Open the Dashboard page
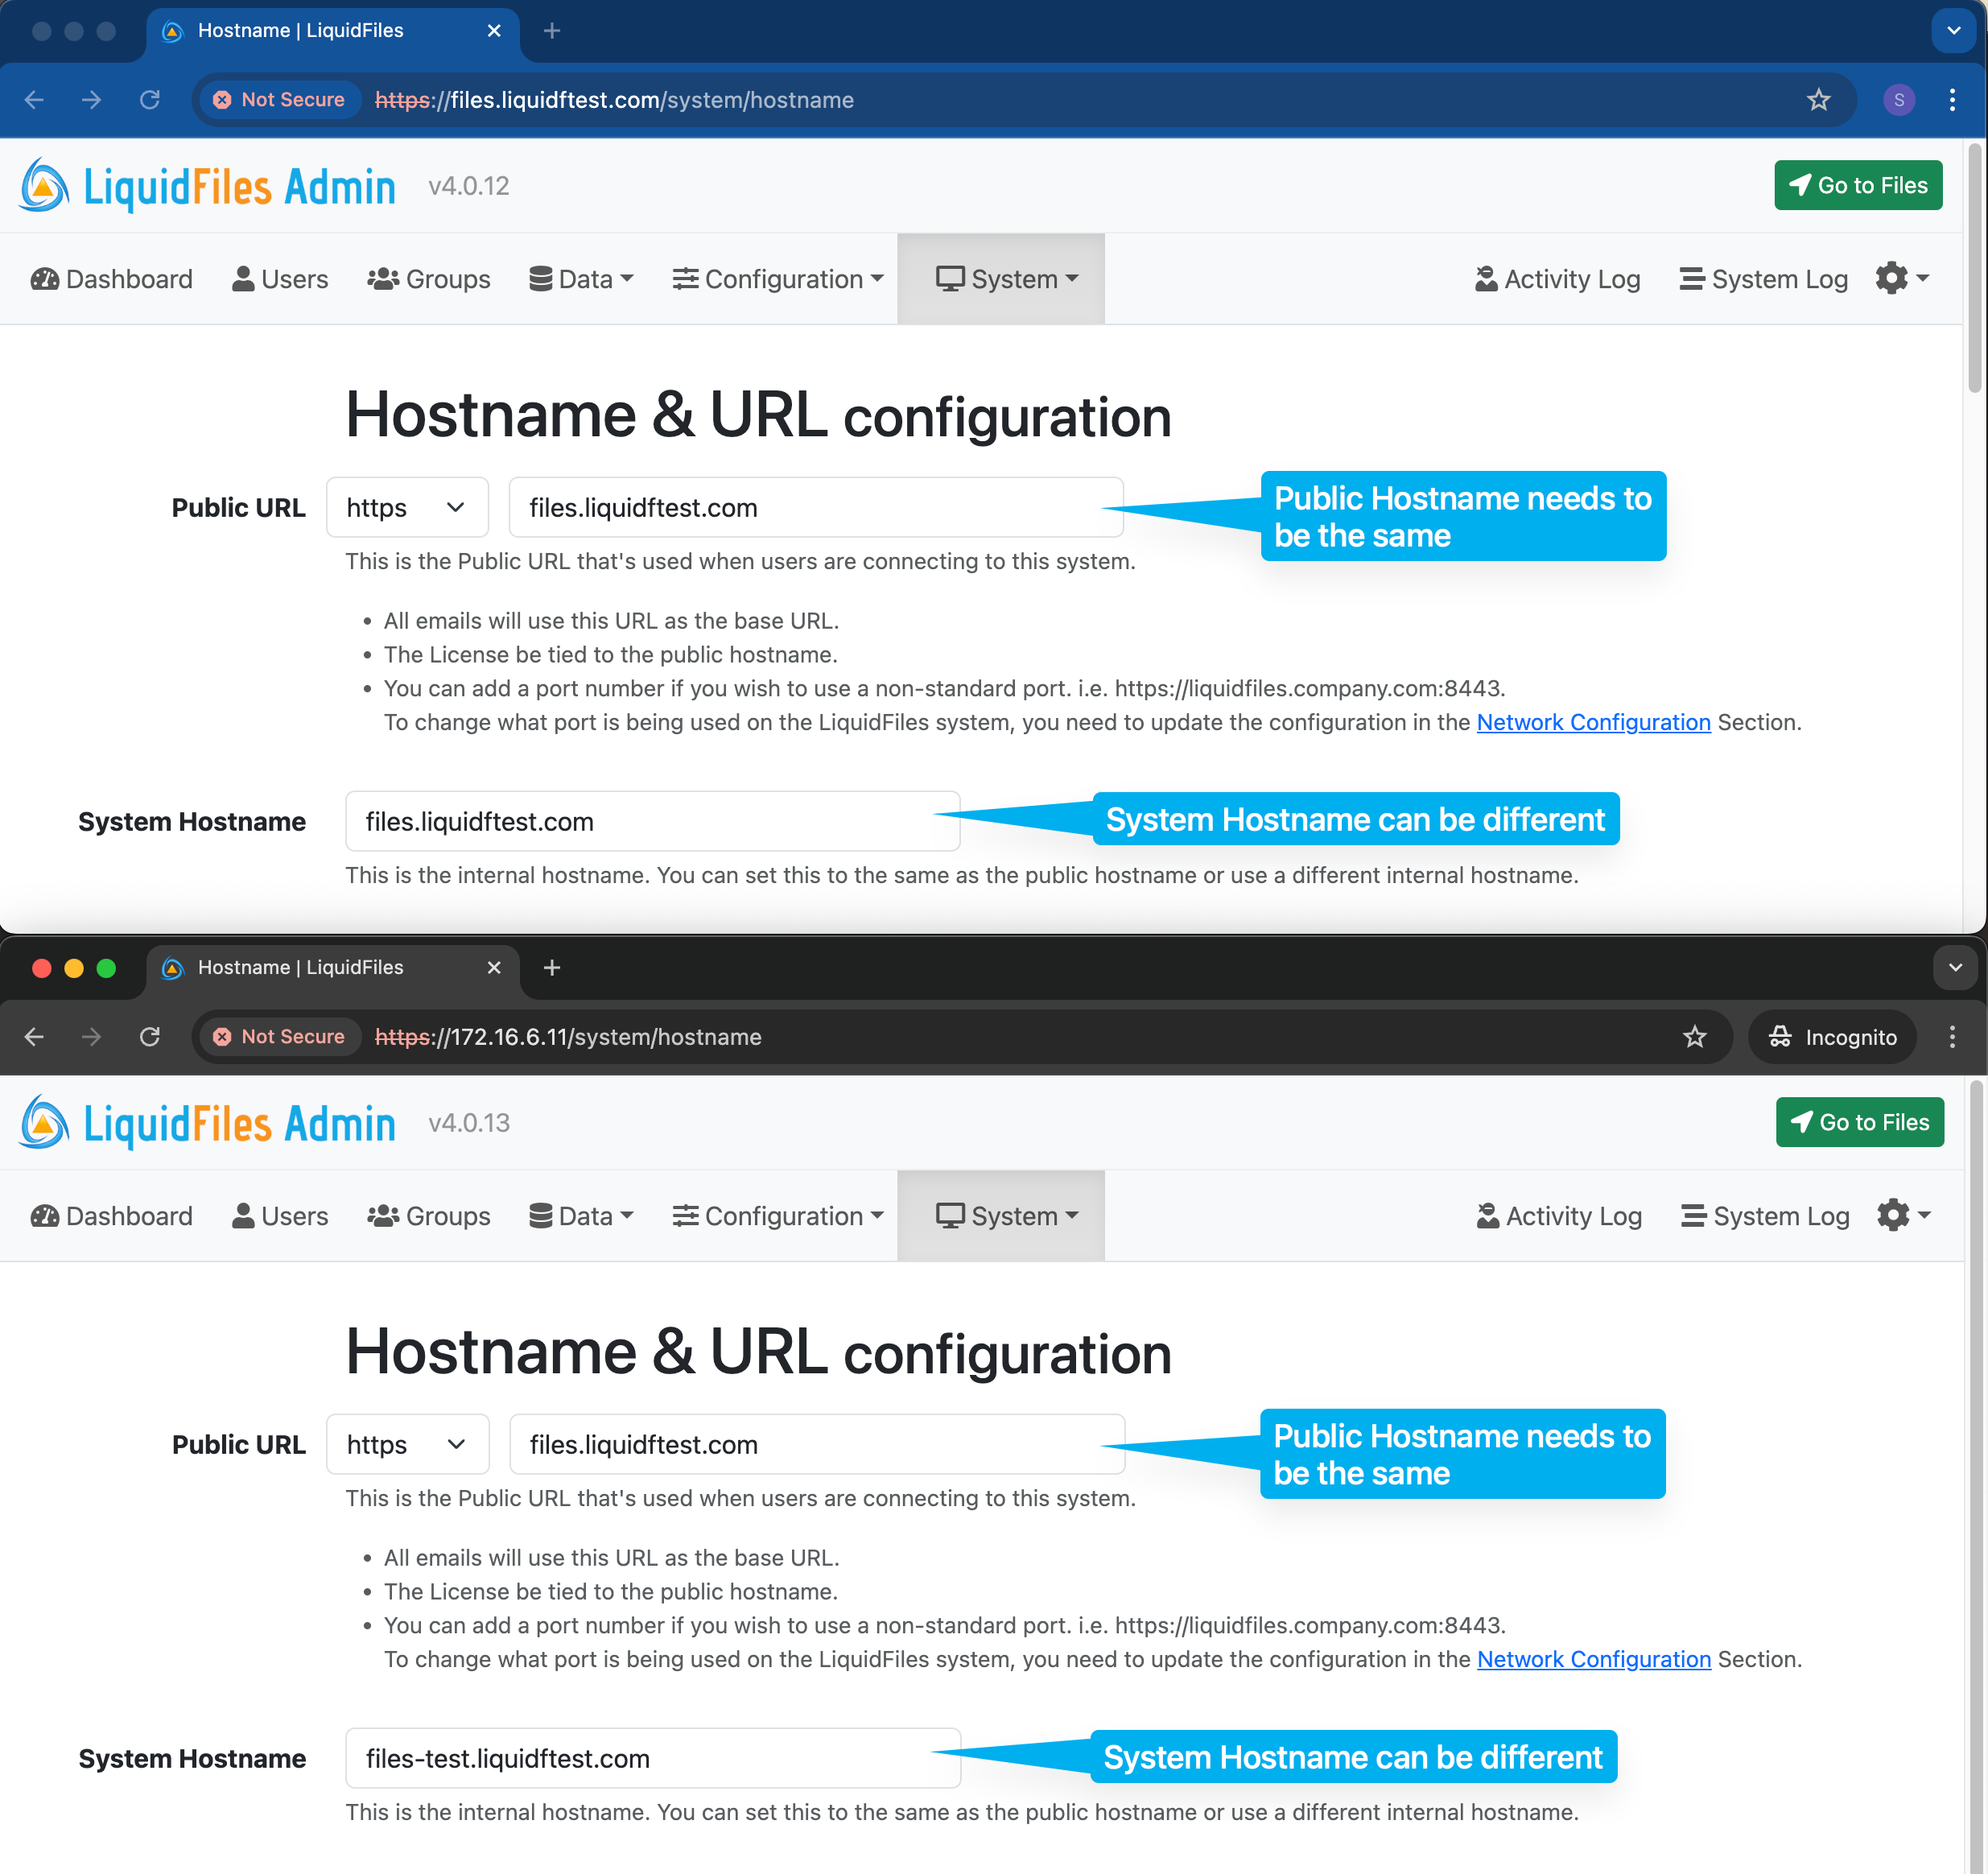This screenshot has width=1988, height=1874. coord(110,279)
